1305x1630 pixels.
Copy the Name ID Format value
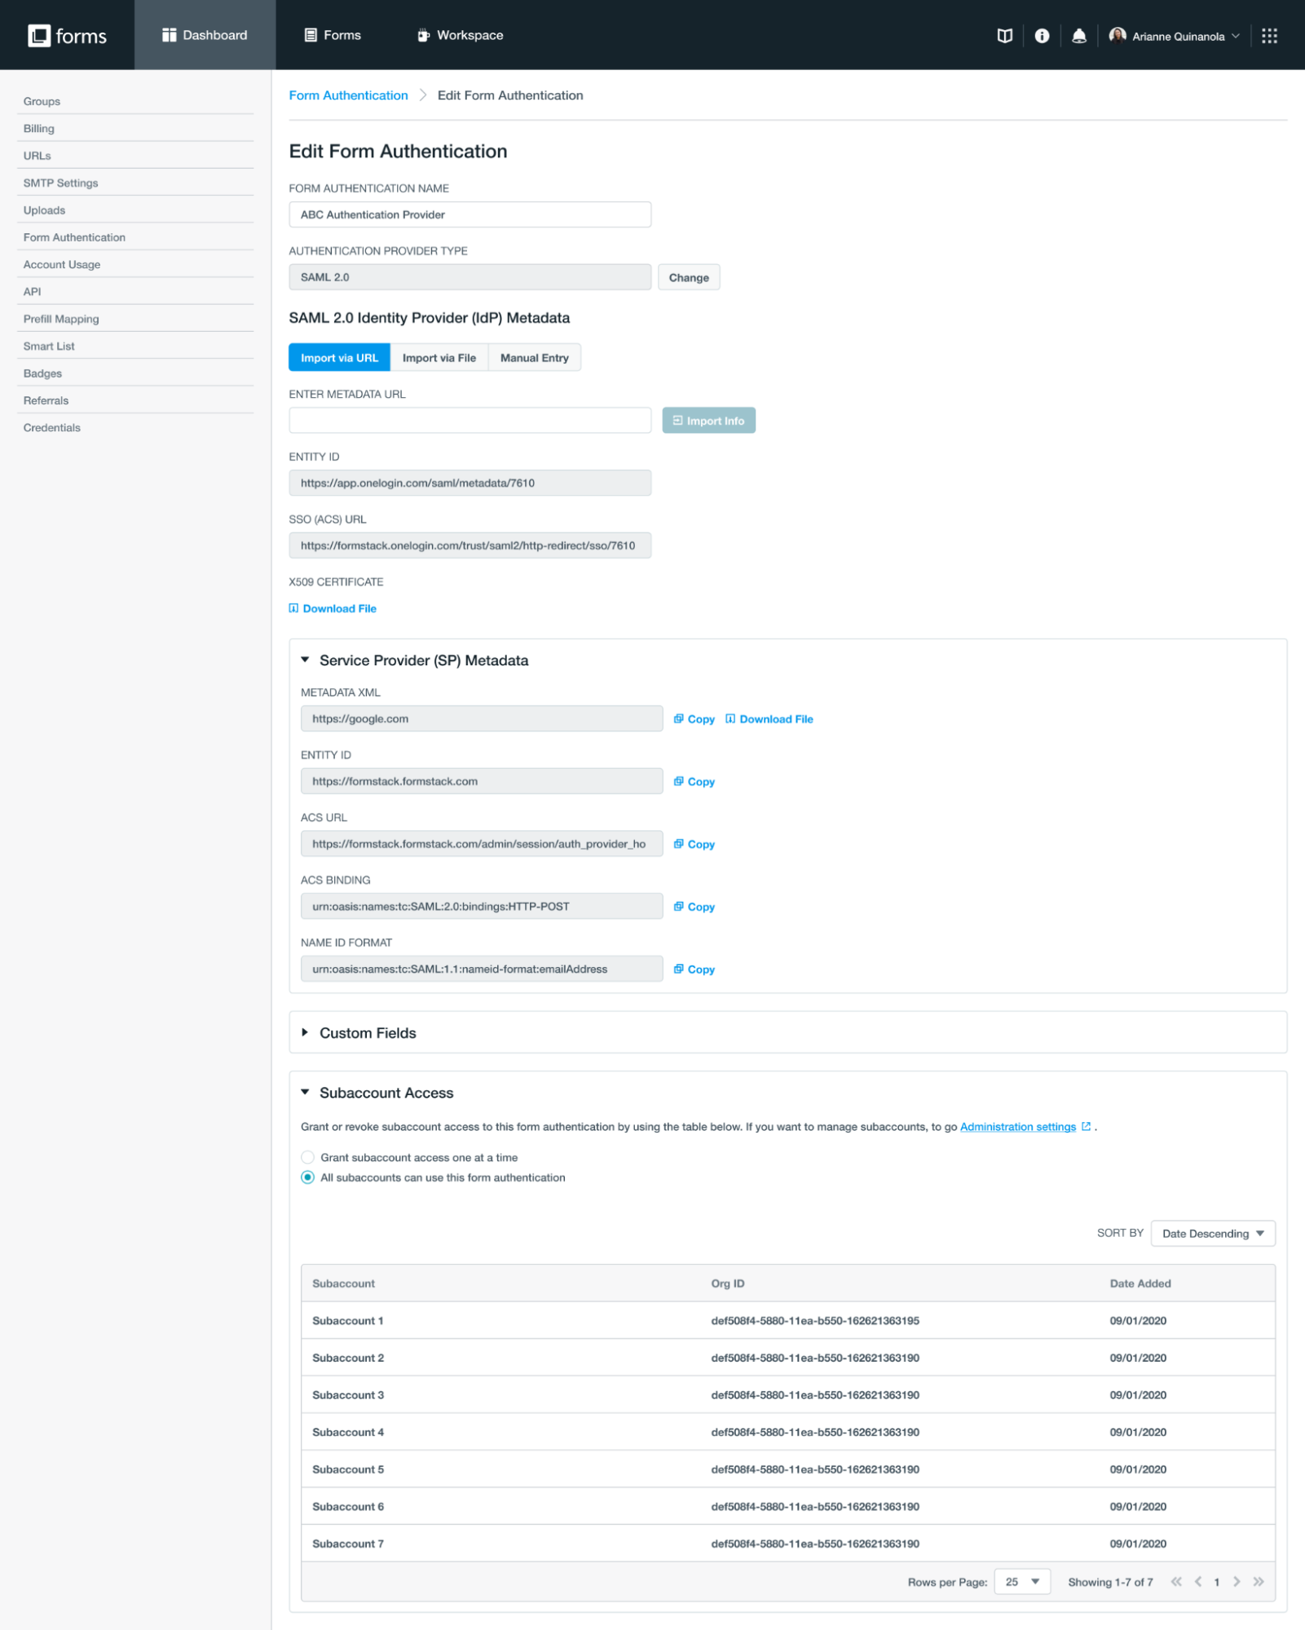pos(694,970)
